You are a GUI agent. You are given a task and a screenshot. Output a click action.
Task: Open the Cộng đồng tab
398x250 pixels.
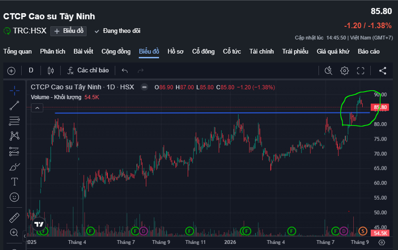point(116,52)
